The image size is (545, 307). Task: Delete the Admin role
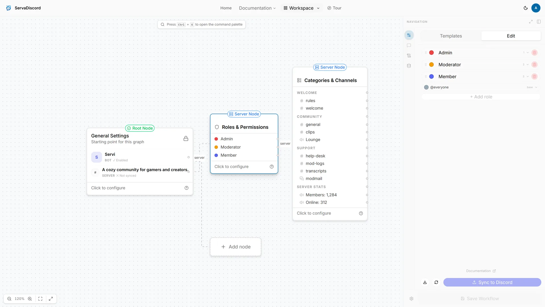click(534, 53)
